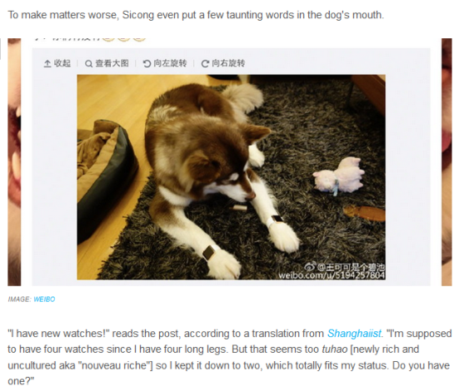Click the cropped image strip on the left edge
The width and height of the screenshot is (464, 391).
click(14, 162)
